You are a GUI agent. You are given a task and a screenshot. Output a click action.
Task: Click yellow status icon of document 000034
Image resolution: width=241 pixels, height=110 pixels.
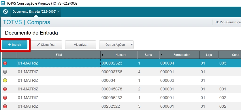pyautogui.click(x=5, y=80)
